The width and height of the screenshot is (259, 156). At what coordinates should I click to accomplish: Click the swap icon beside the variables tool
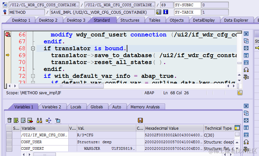tap(246, 113)
